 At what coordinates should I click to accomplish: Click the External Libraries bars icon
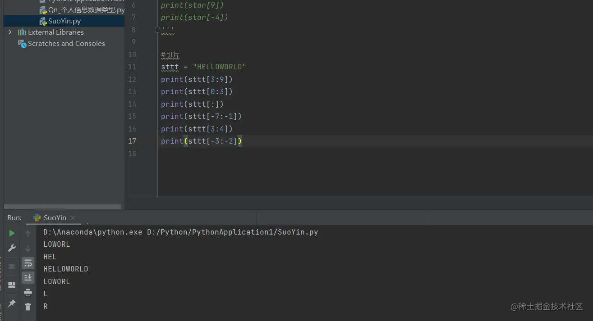point(22,32)
